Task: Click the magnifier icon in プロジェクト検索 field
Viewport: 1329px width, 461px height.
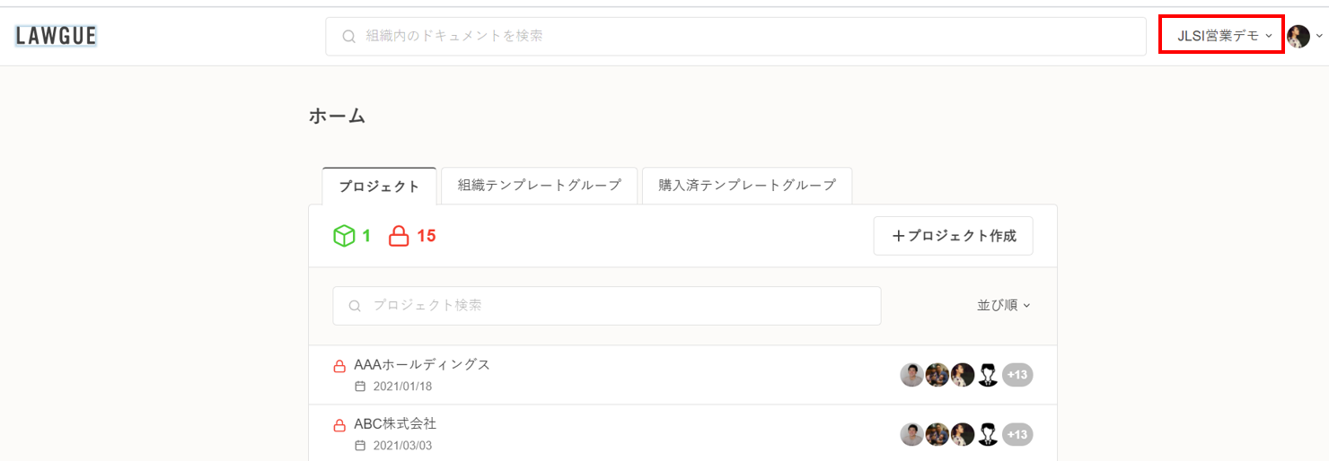Action: pos(355,306)
